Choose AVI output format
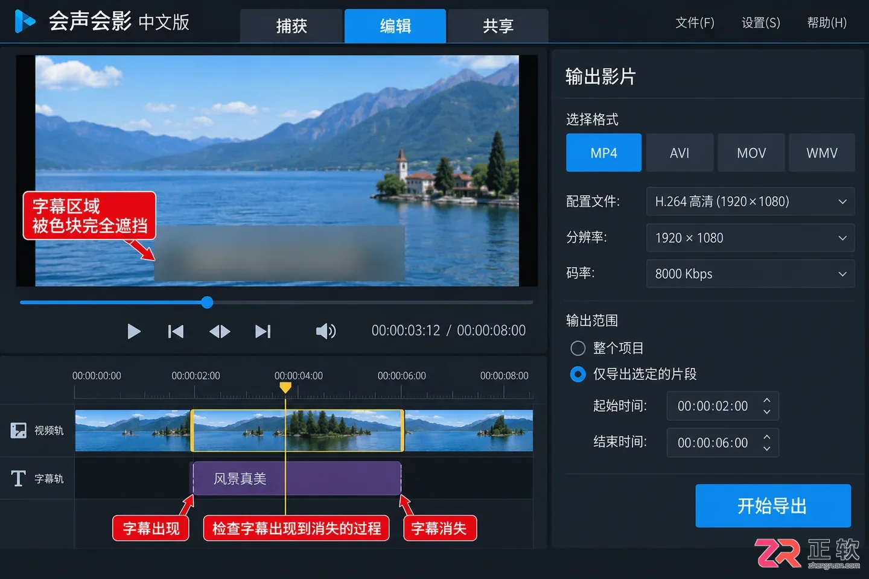Image resolution: width=869 pixels, height=579 pixels. click(x=680, y=153)
